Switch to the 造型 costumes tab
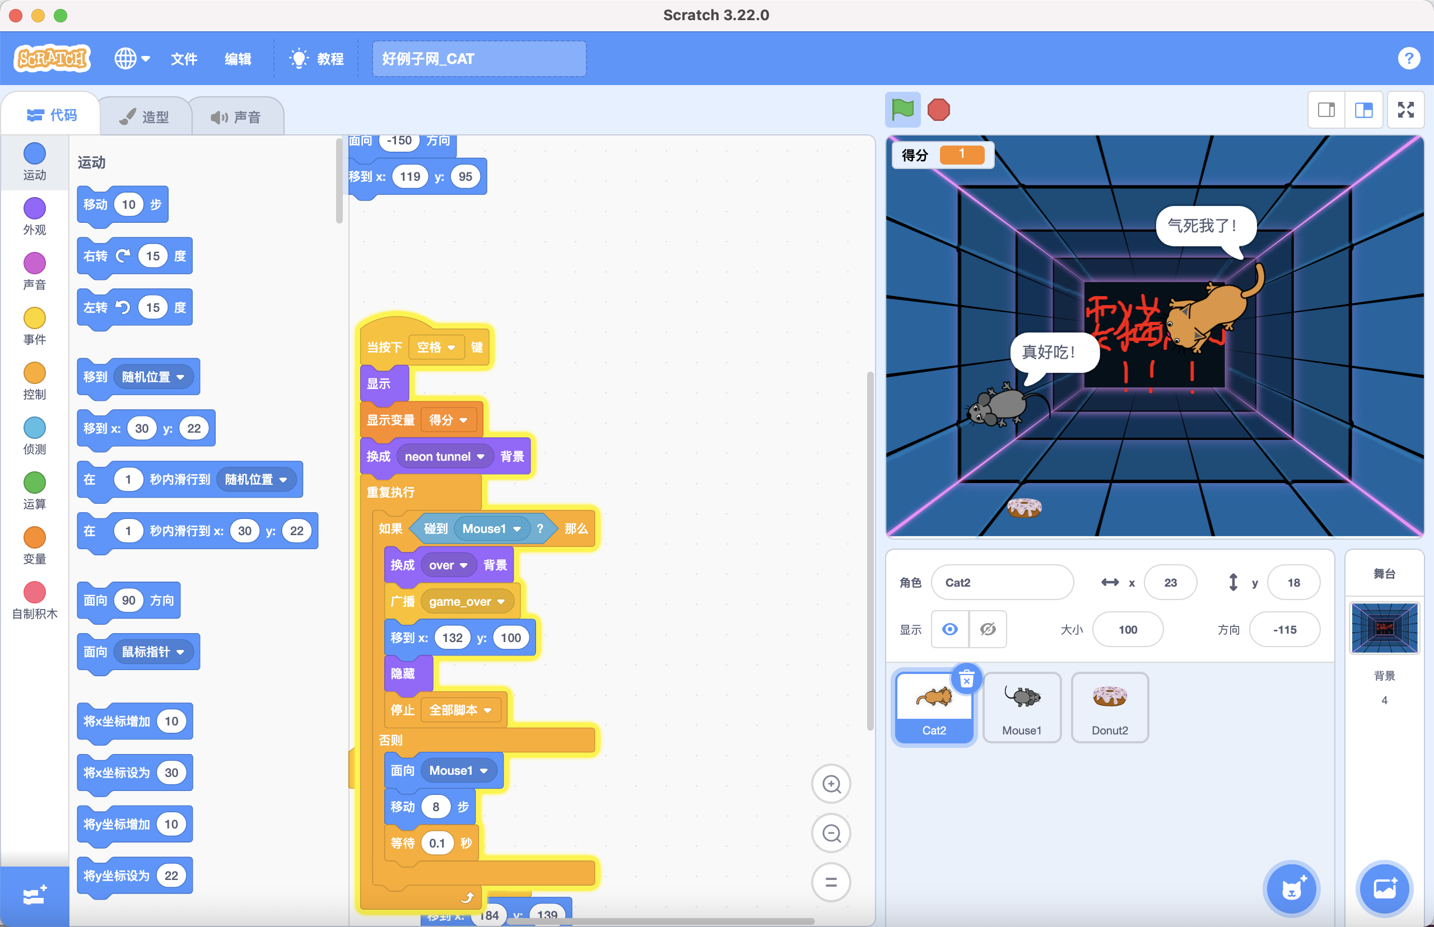1434x927 pixels. click(x=145, y=116)
